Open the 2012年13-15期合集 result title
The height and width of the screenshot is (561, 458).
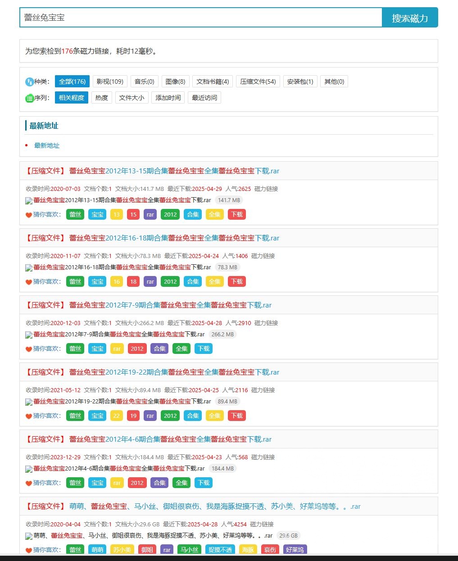click(x=174, y=171)
